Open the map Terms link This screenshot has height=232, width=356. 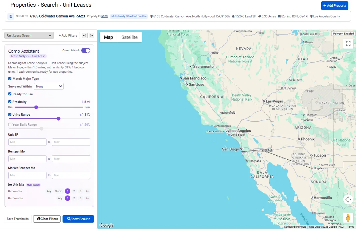click(351, 227)
